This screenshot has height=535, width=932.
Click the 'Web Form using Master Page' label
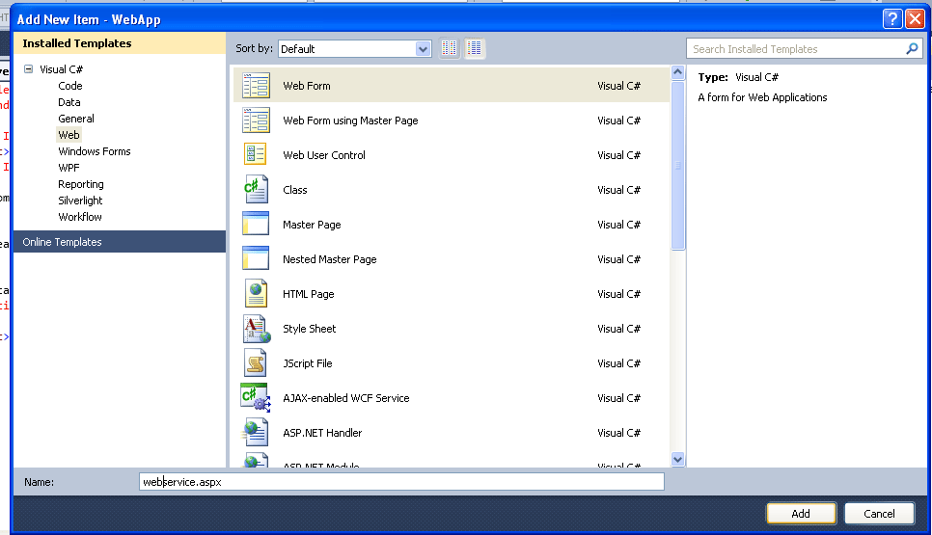(350, 120)
